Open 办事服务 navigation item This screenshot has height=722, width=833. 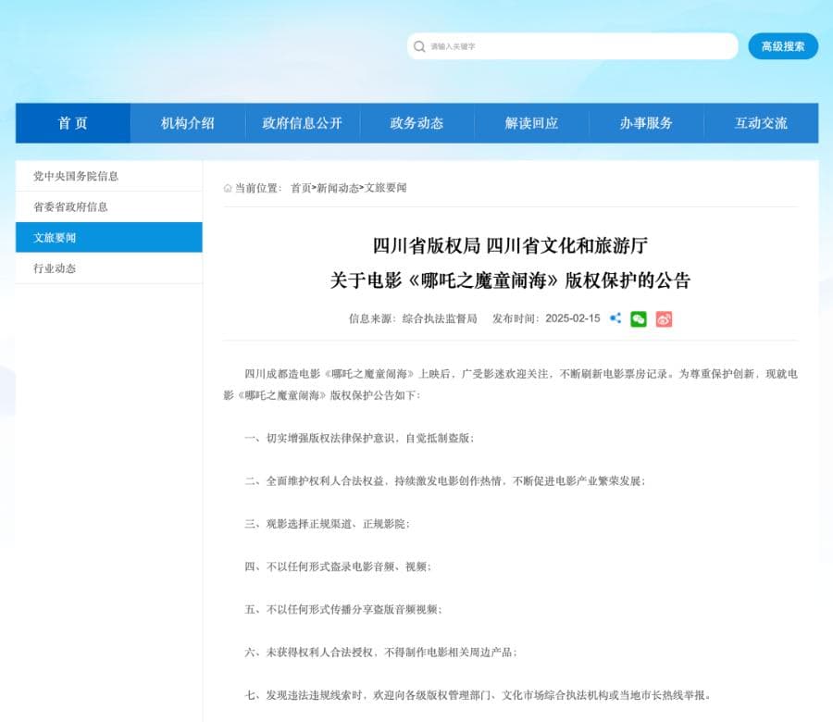coord(647,123)
